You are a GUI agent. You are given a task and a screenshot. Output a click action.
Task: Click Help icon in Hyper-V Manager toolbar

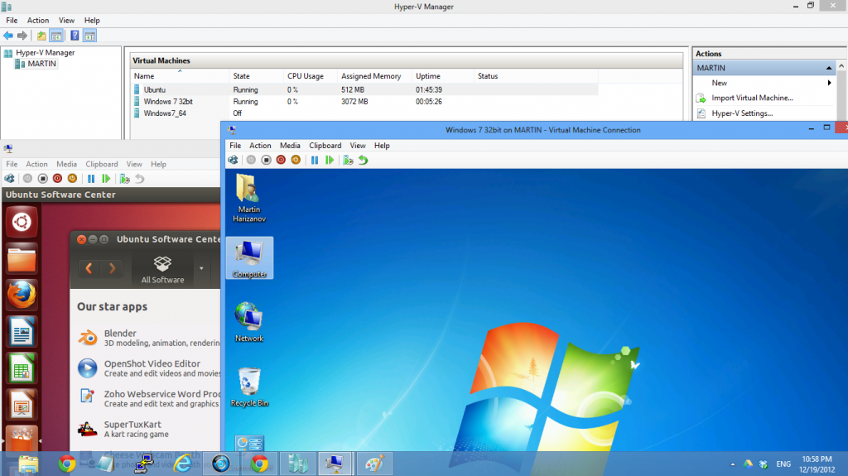pos(75,36)
